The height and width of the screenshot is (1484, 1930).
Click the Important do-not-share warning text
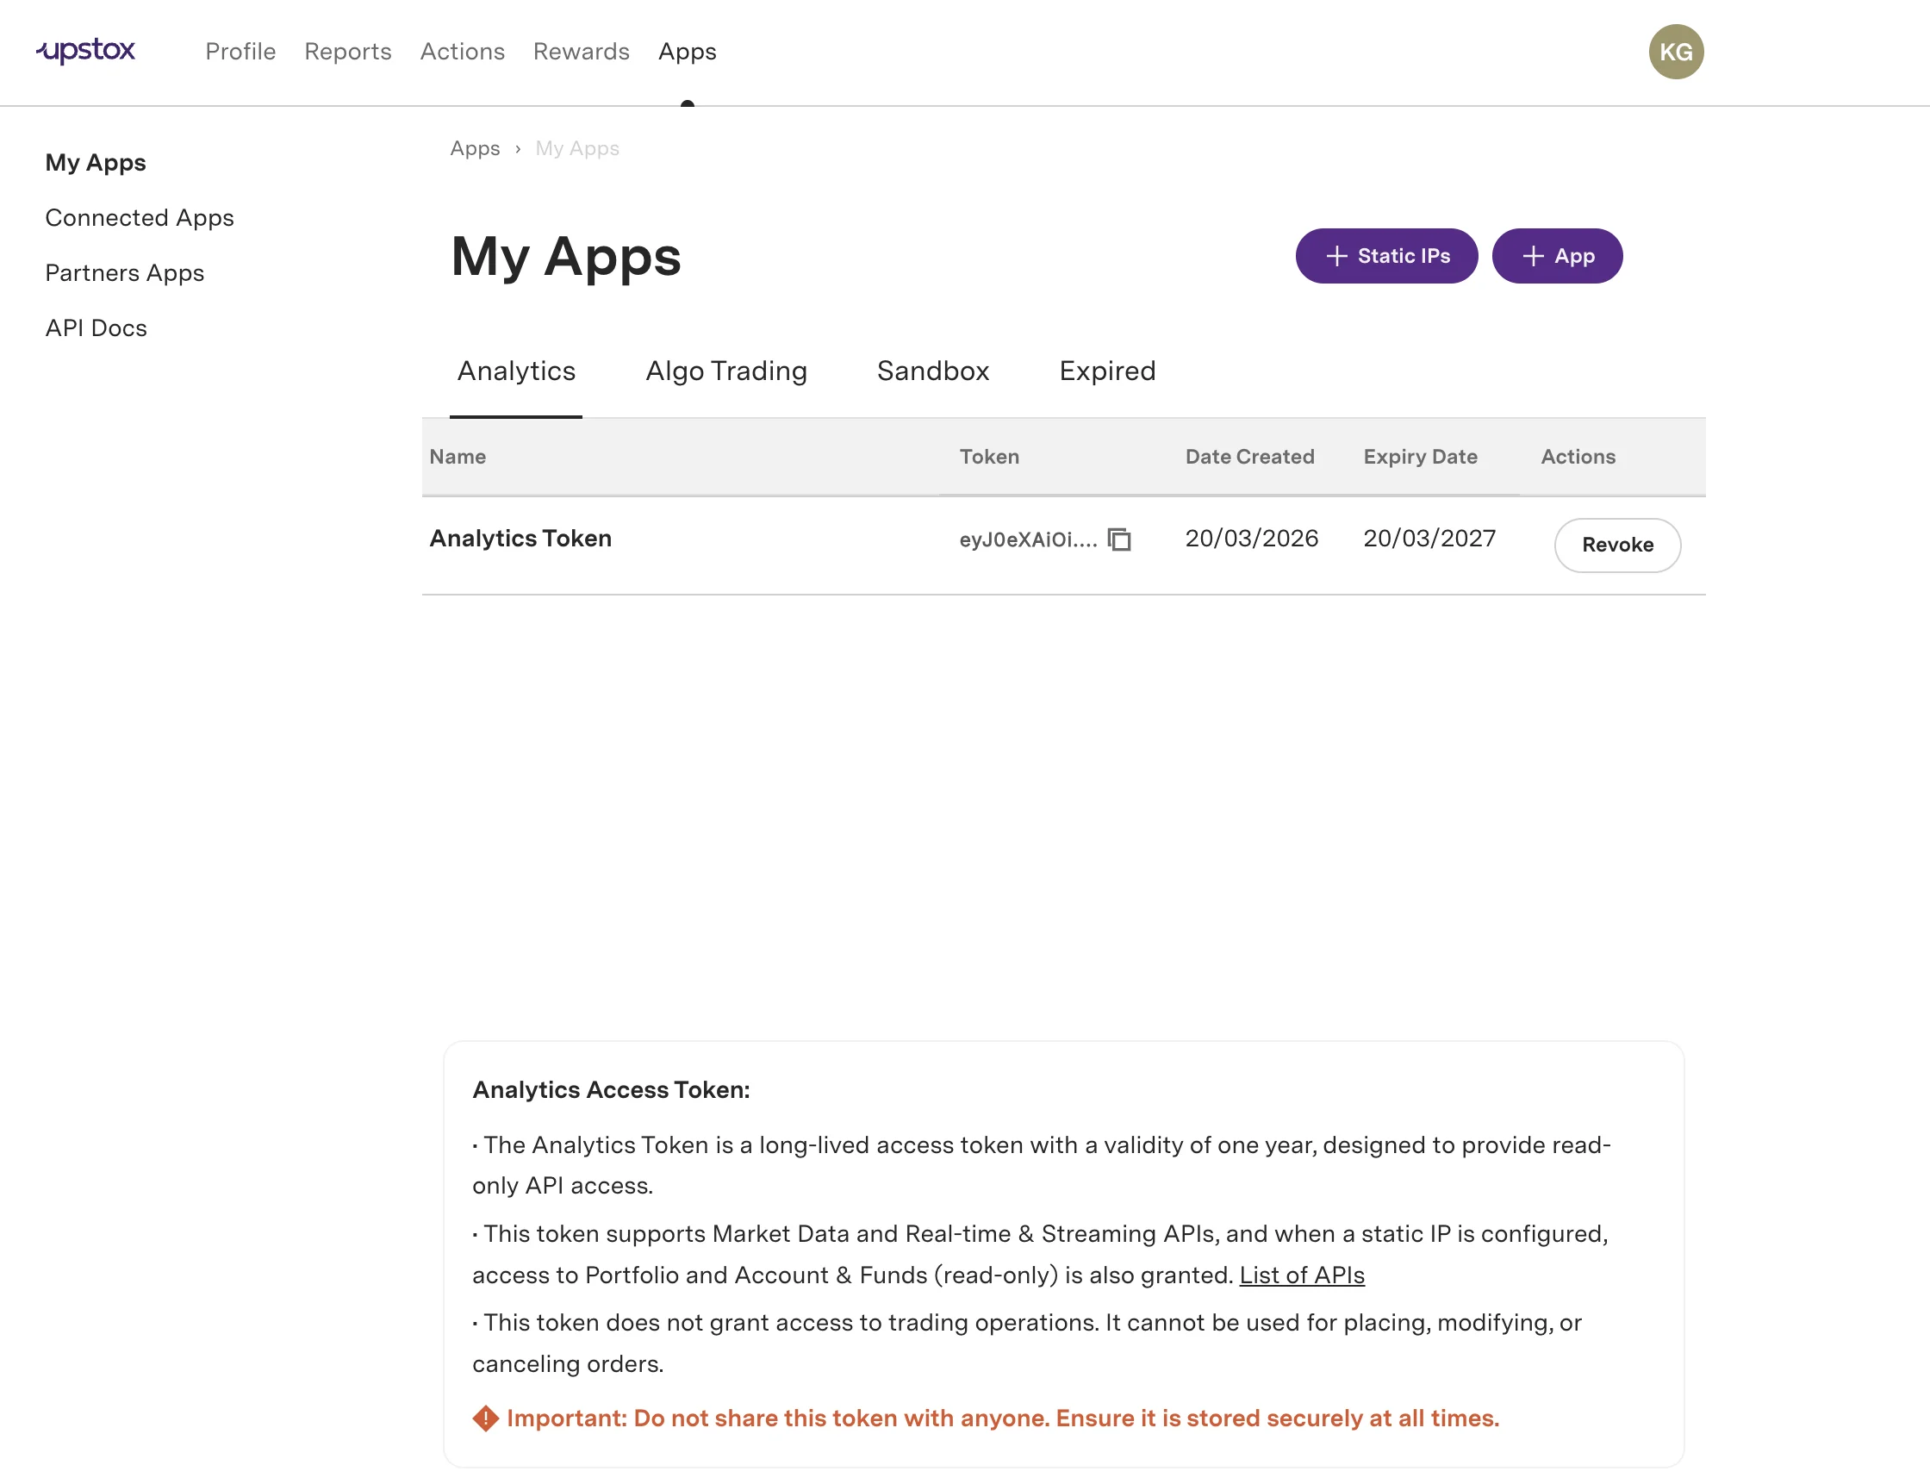click(1003, 1419)
